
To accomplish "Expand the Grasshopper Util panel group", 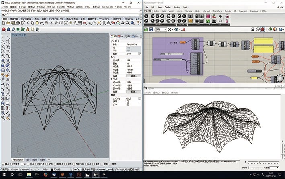I will (228, 24).
